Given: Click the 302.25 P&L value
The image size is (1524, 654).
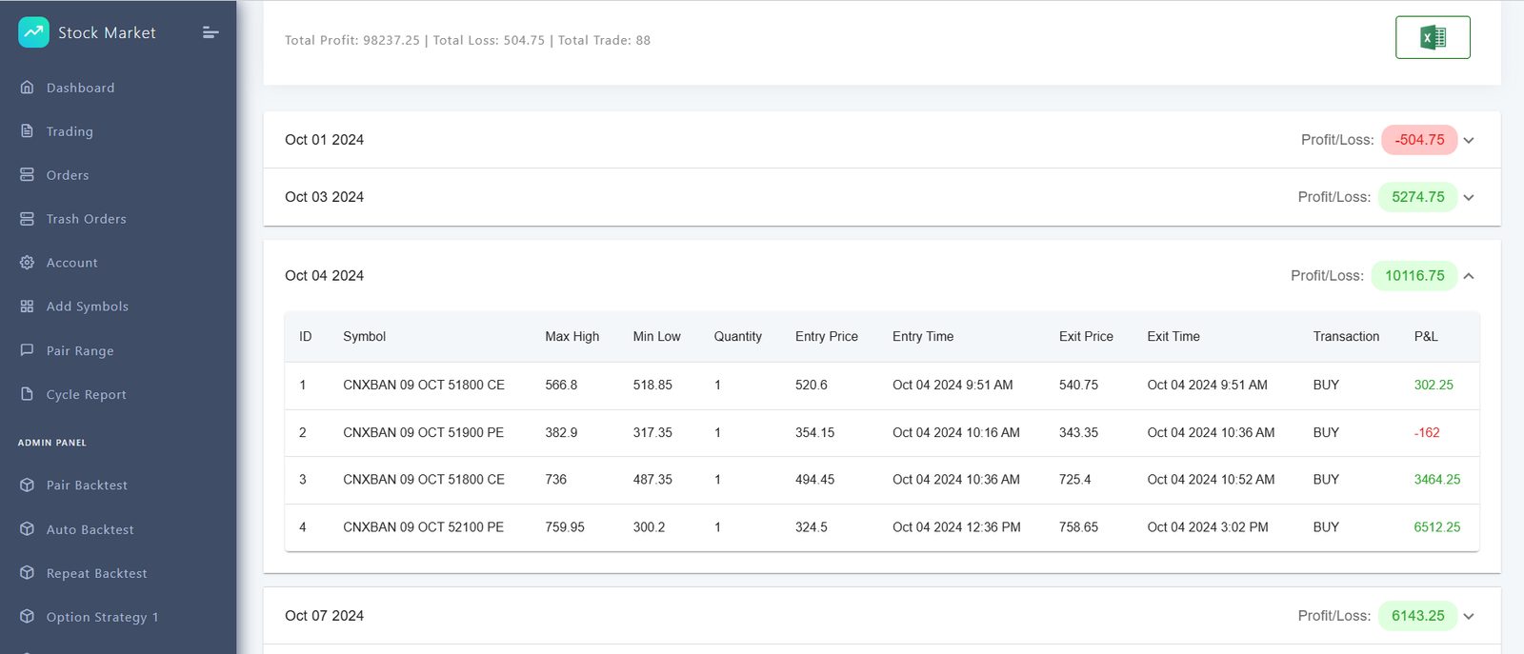Looking at the screenshot, I should click(1434, 386).
